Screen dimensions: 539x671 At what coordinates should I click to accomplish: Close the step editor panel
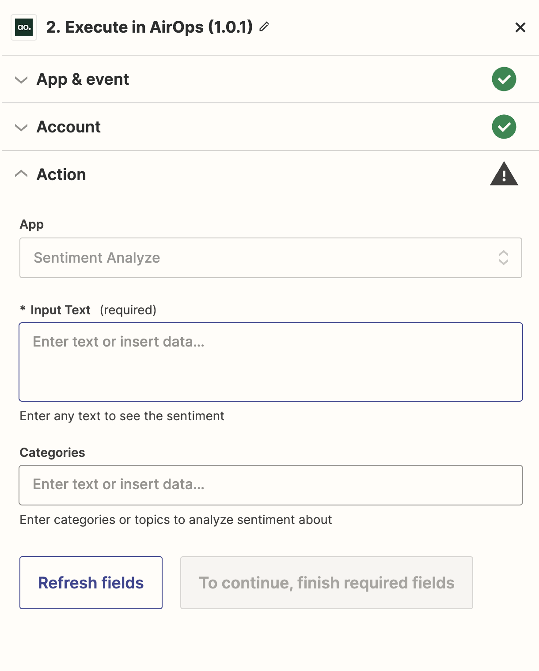520,27
